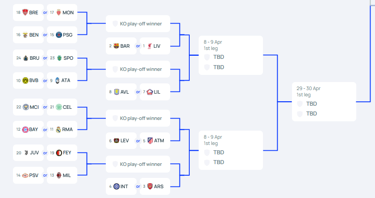Click the Bayern Munich BAY crest
Viewport: 375px width, 198px height.
25,129
